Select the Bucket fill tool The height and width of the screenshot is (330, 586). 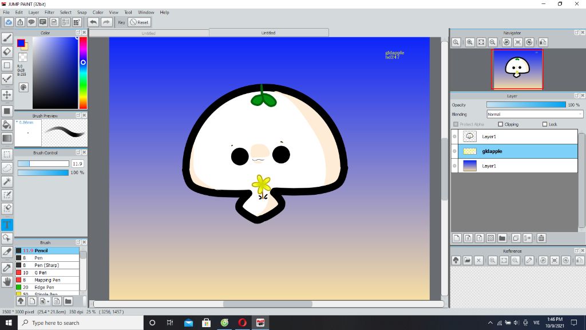tap(7, 124)
